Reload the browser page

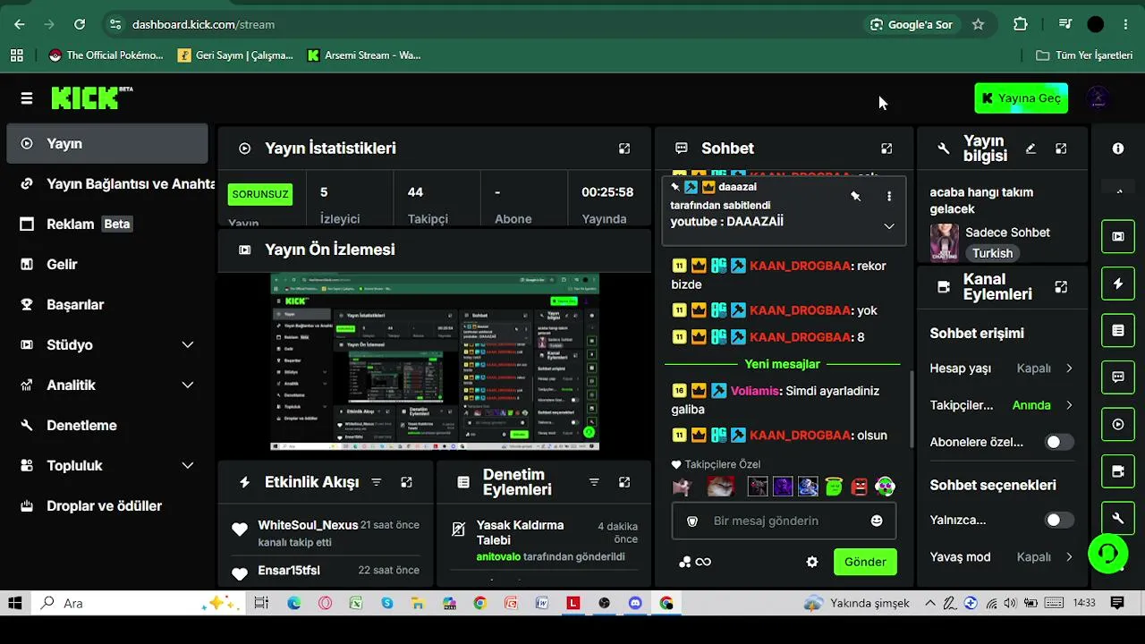coord(80,24)
